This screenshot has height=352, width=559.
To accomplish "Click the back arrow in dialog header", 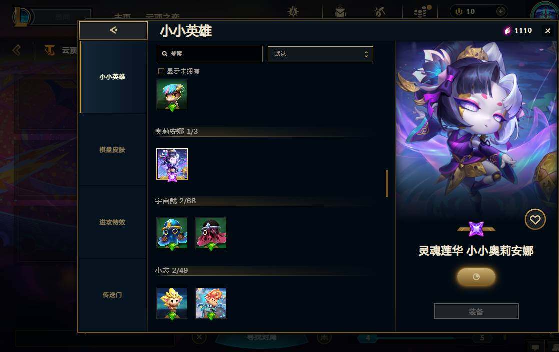I will (113, 30).
